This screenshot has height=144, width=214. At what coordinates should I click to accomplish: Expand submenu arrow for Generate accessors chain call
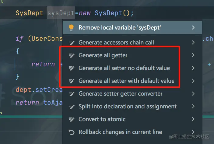(x=193, y=43)
